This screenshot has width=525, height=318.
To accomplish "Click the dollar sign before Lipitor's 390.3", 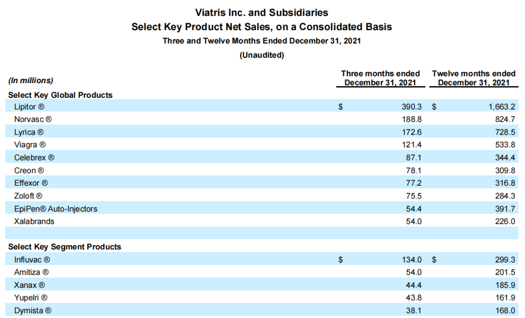I will (340, 107).
